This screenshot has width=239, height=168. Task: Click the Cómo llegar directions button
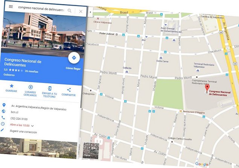click(74, 58)
